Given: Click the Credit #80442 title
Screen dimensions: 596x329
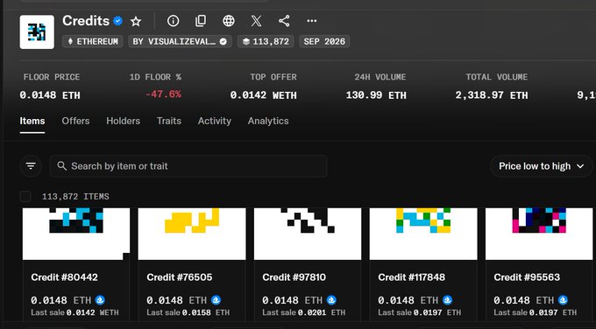Looking at the screenshot, I should tap(65, 277).
